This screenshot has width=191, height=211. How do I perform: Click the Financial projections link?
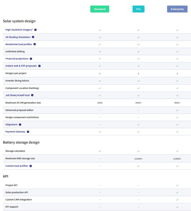point(17,59)
